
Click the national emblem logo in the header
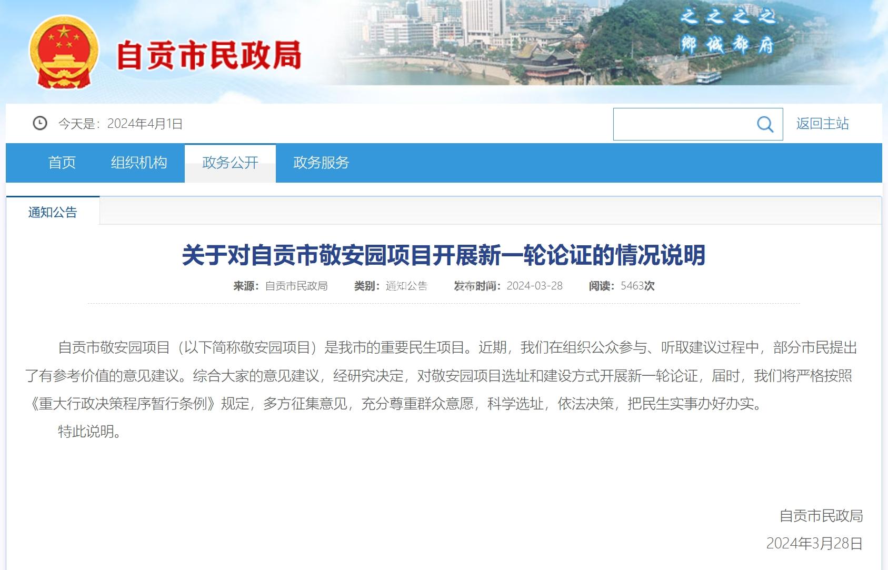click(64, 53)
